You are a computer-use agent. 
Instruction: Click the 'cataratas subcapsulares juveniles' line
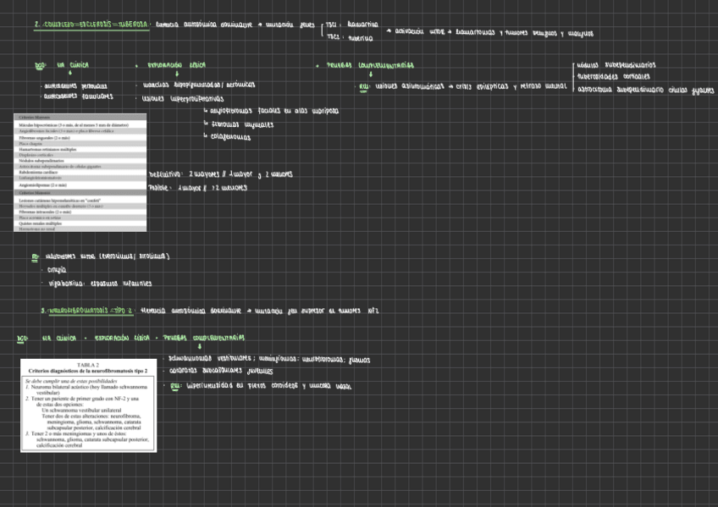coord(219,371)
